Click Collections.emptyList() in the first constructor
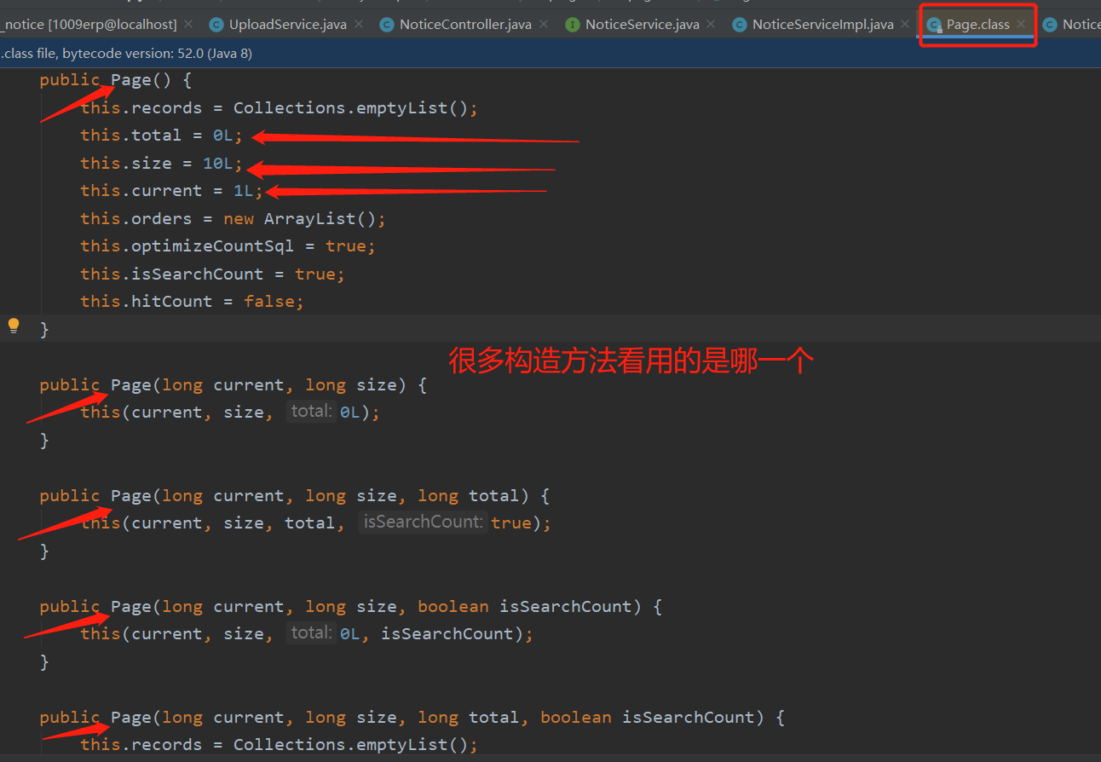This screenshot has height=762, width=1101. pyautogui.click(x=350, y=108)
